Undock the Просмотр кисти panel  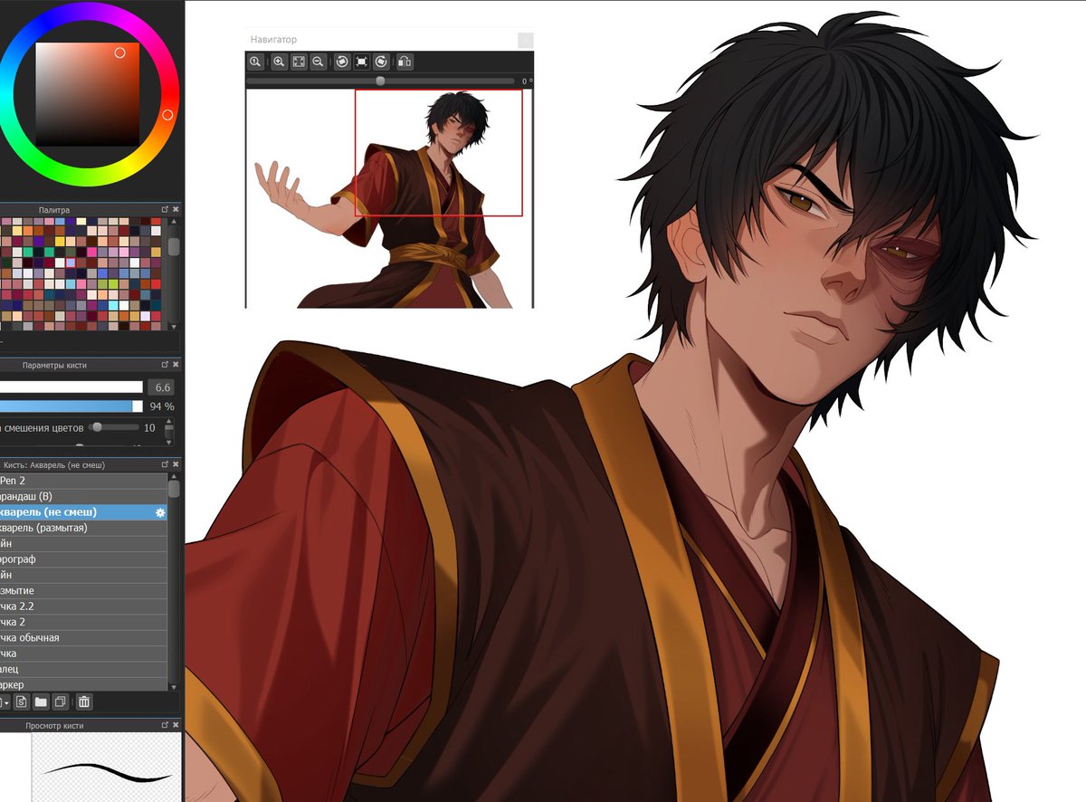click(165, 726)
